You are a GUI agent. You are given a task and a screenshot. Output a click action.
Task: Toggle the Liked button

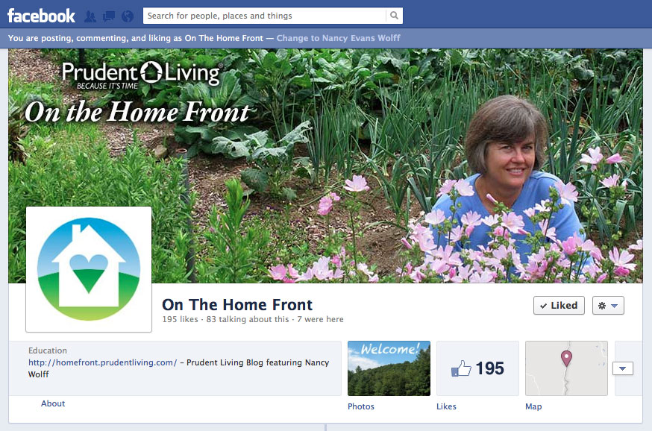pos(559,306)
